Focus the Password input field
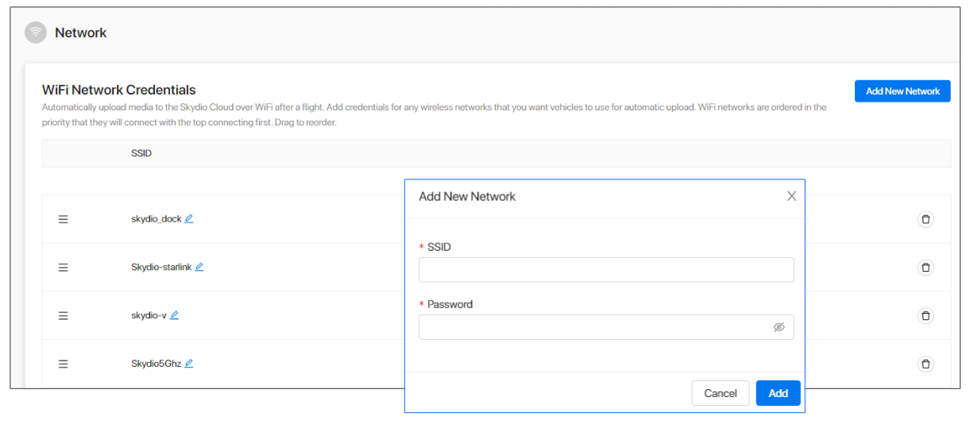The image size is (970, 432). point(606,327)
